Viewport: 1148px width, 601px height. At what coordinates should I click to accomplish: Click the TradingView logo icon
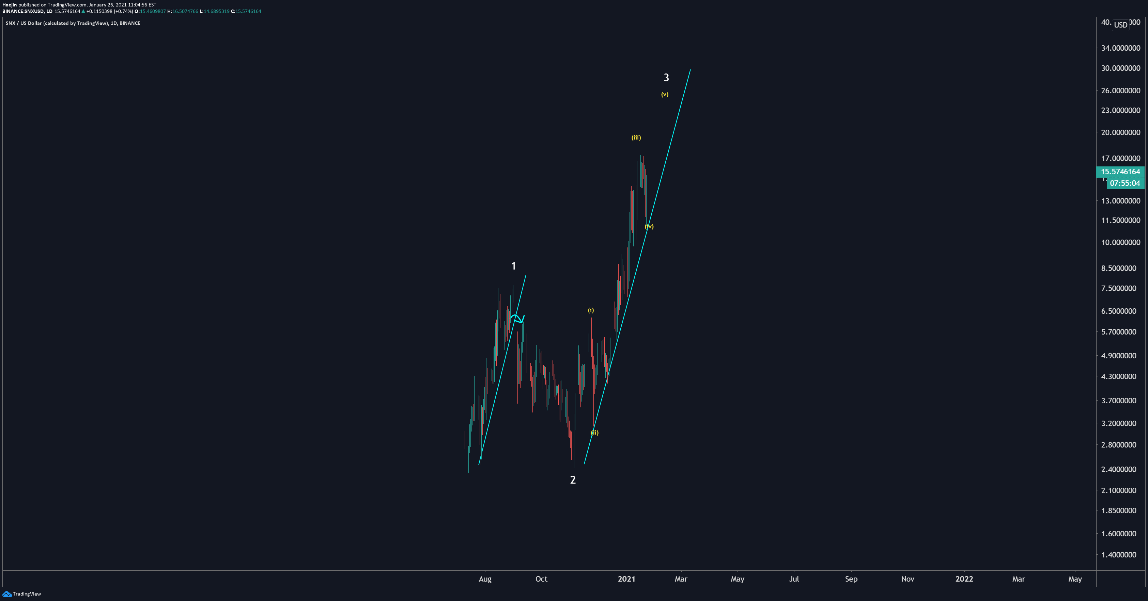[x=7, y=594]
